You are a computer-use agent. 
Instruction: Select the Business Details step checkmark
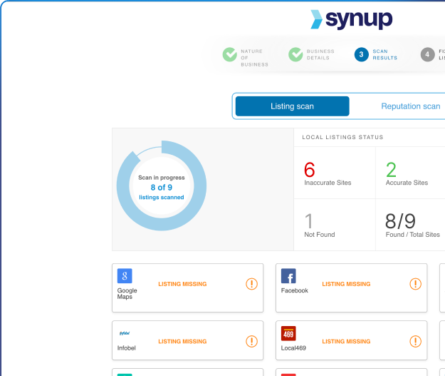(x=295, y=54)
